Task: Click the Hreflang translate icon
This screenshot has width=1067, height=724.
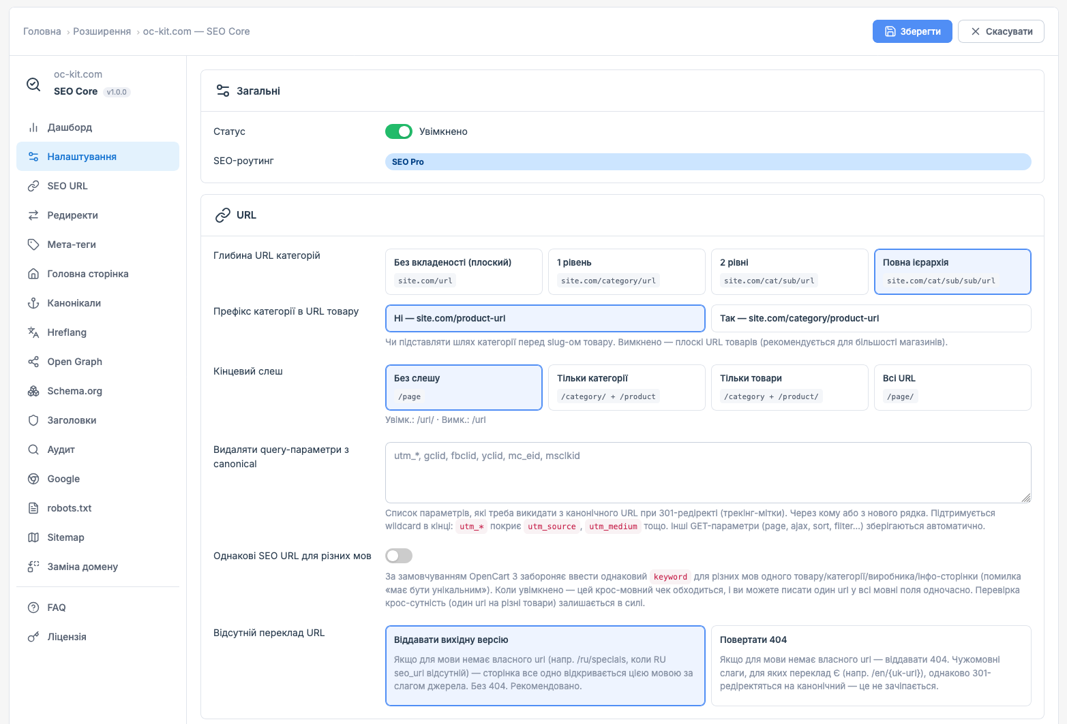Action: 33,332
